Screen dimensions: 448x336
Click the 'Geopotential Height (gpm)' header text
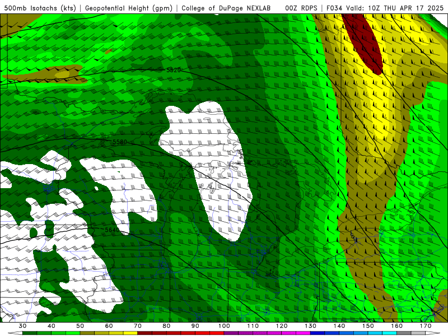pos(129,8)
